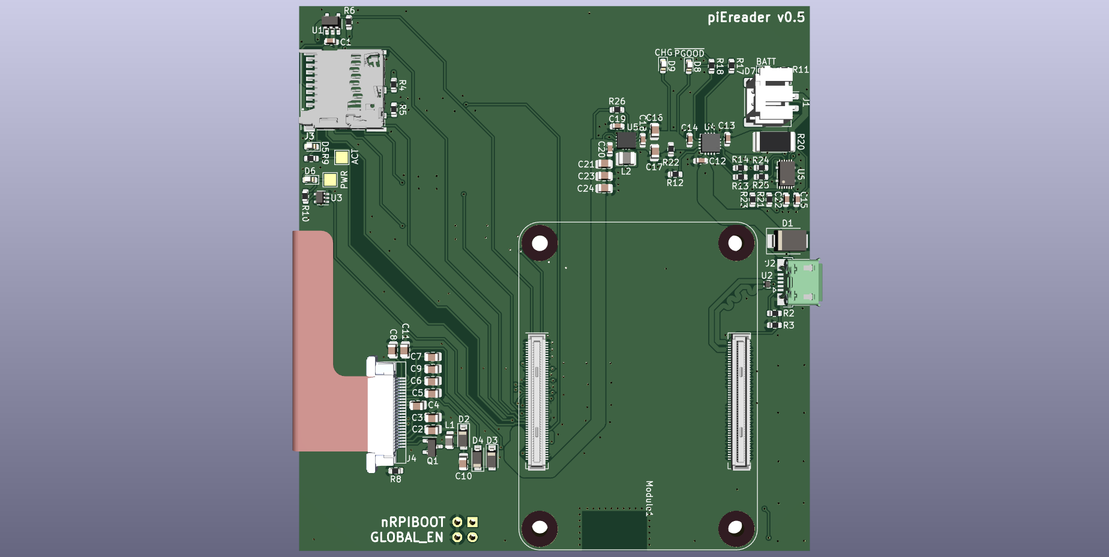Select the D2 diode
The width and height of the screenshot is (1109, 557).
(x=463, y=436)
